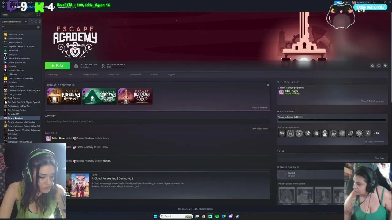
Task: Click Task View icon in taskbar
Action: [197, 216]
